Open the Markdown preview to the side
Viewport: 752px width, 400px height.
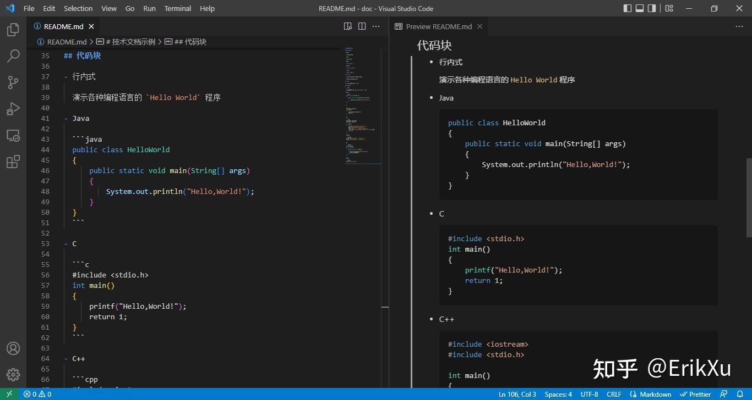click(x=347, y=26)
